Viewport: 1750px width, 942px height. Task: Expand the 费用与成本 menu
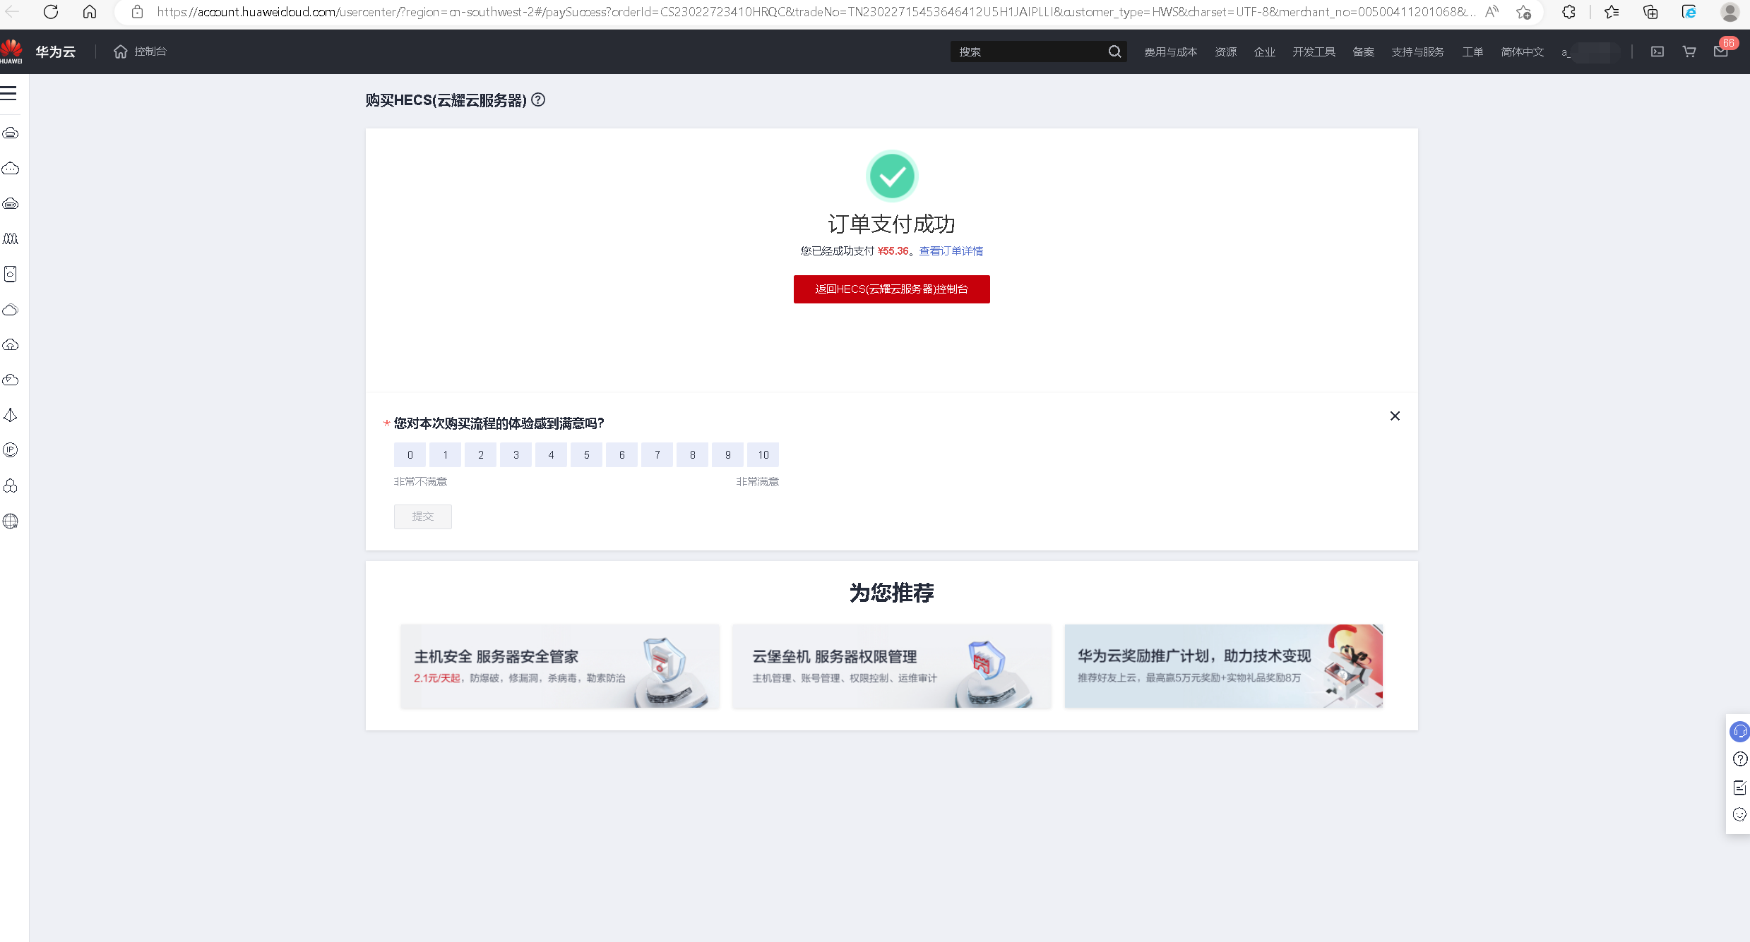pyautogui.click(x=1170, y=52)
